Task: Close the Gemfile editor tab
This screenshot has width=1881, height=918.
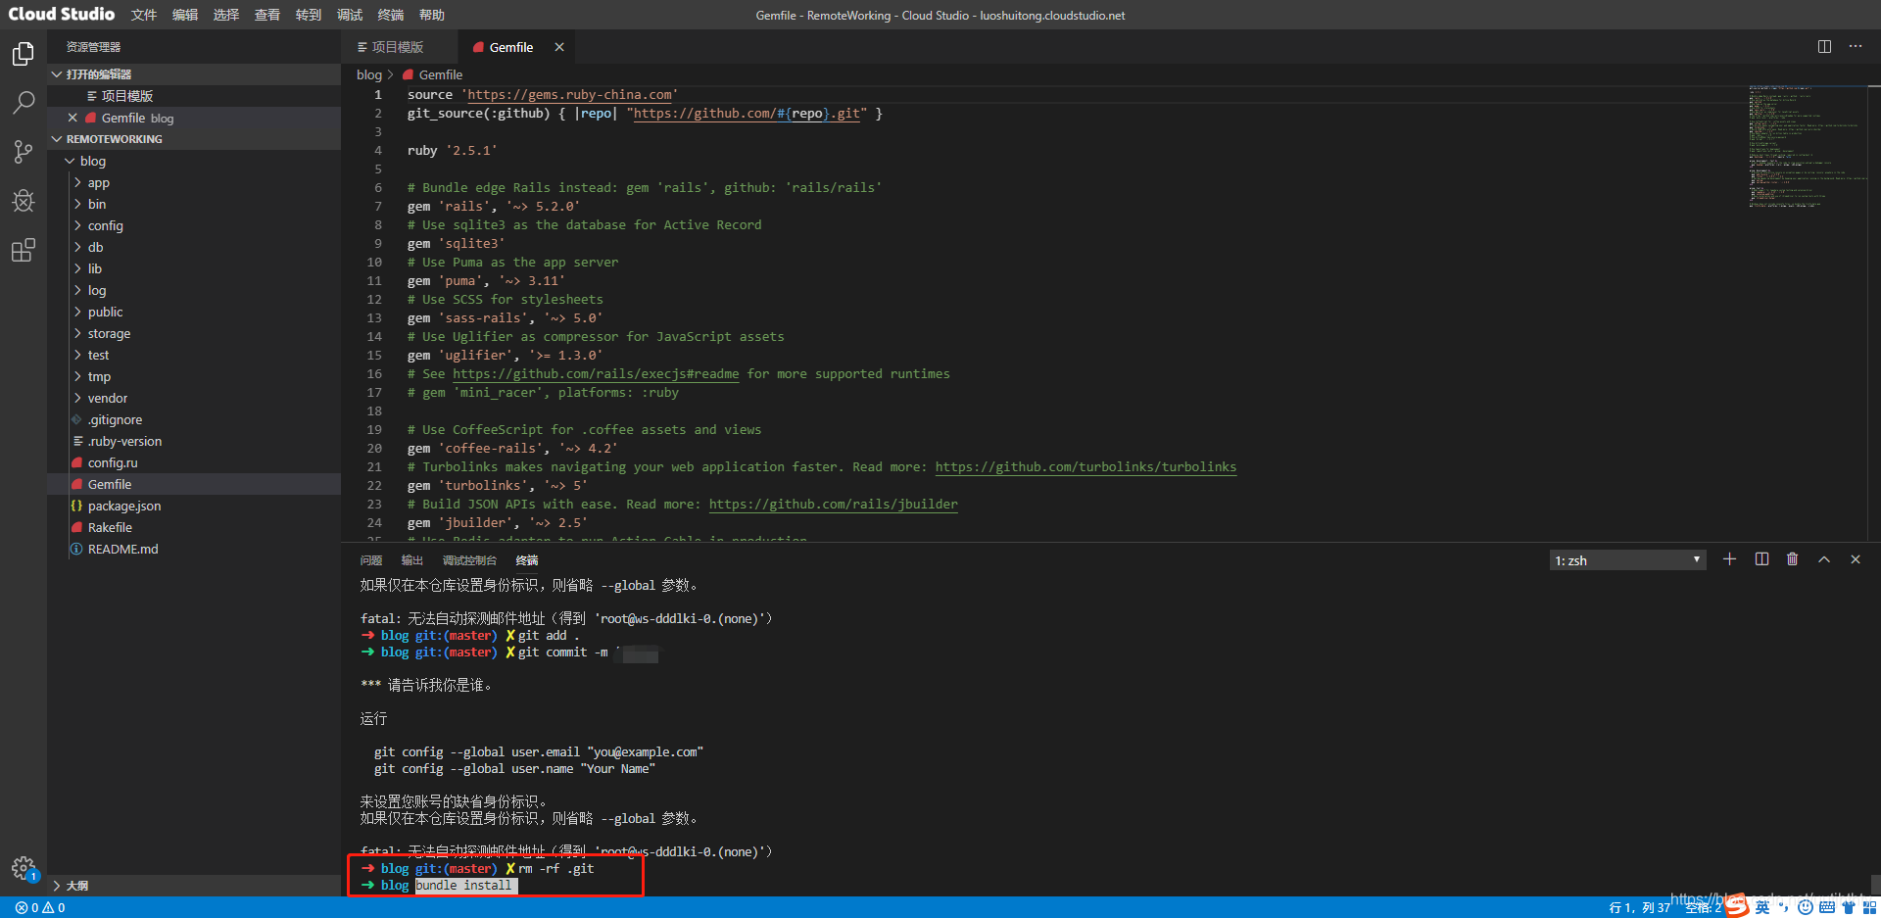Action: point(559,47)
